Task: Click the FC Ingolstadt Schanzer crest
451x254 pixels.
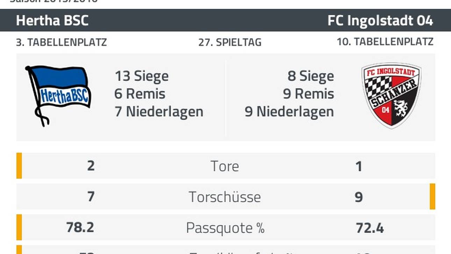Action: point(391,96)
